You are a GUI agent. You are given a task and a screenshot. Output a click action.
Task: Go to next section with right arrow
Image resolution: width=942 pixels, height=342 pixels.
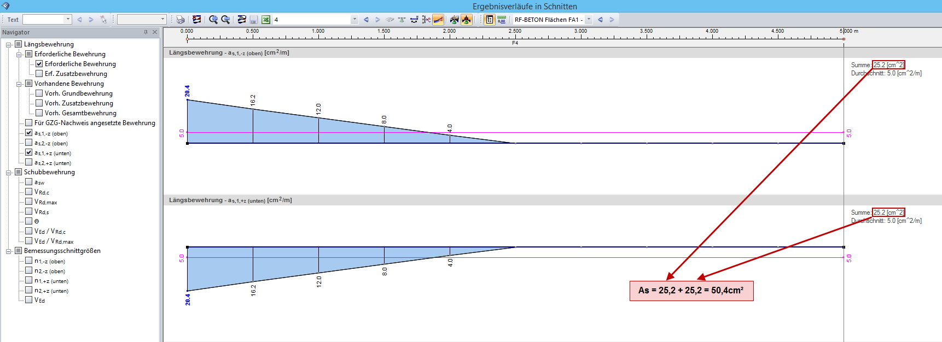coord(377,20)
